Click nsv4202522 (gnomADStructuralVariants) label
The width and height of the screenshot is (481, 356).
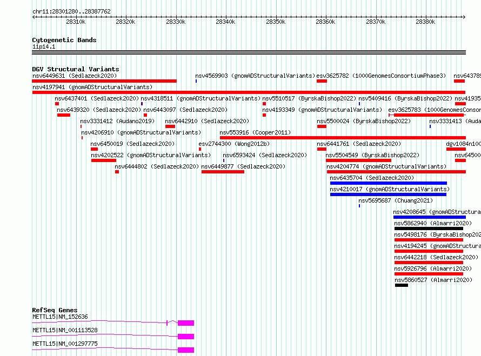pyautogui.click(x=151, y=155)
